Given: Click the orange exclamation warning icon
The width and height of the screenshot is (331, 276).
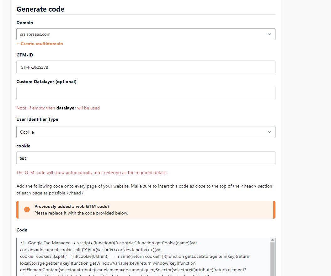Looking at the screenshot, I should [x=27, y=210].
